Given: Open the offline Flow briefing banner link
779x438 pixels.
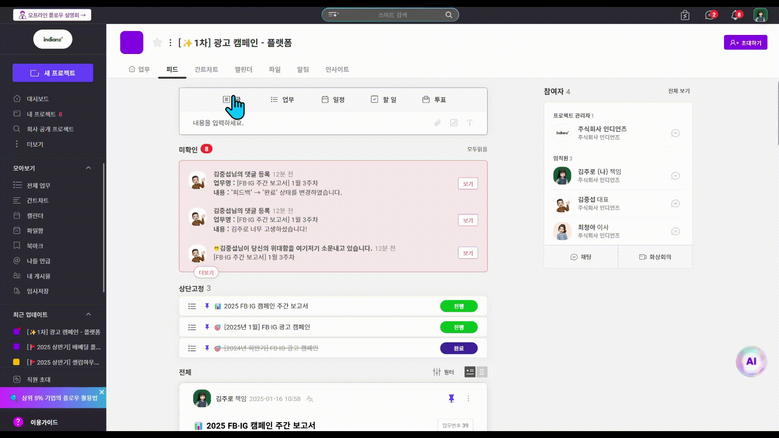Looking at the screenshot, I should pos(52,15).
